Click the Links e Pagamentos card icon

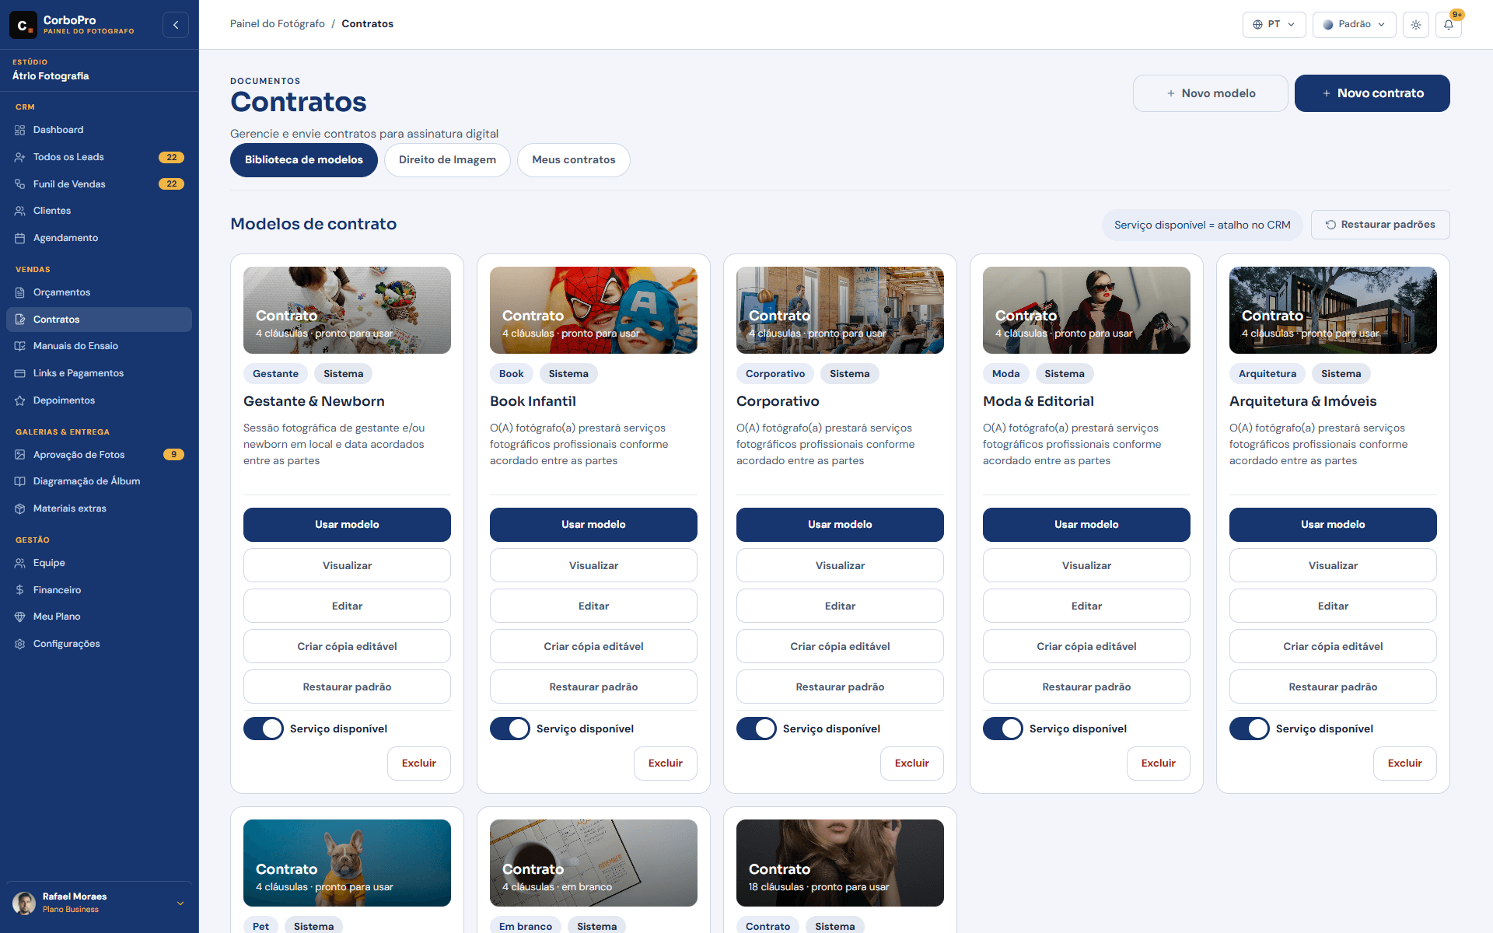[x=20, y=373]
